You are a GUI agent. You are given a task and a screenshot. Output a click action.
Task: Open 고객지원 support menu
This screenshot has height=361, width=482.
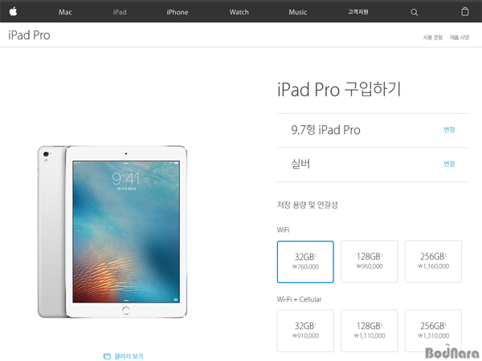click(358, 12)
